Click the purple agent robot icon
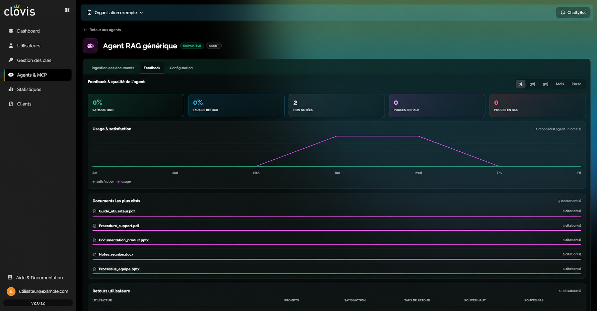 (x=90, y=46)
